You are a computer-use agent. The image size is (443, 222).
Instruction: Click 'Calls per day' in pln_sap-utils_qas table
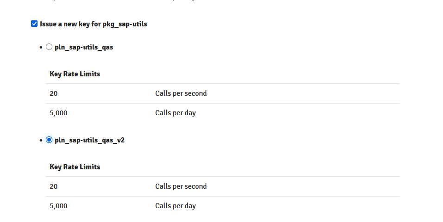coord(175,113)
